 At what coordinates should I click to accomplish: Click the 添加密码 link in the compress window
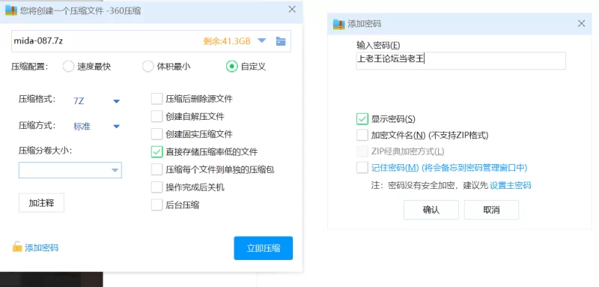[x=42, y=247]
